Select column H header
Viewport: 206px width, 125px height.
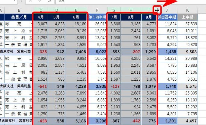pyautogui.click(x=131, y=10)
